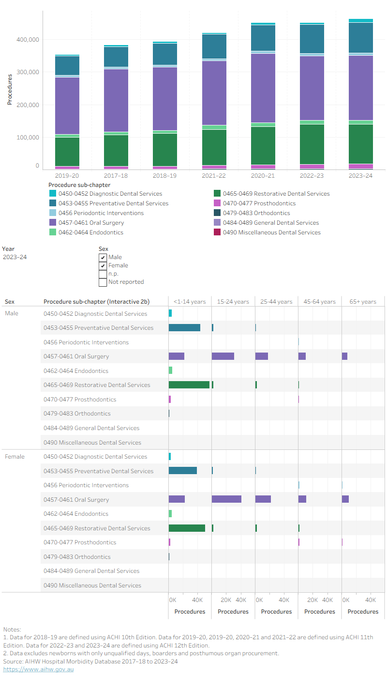
Task: Click Female Prosthodontics row label
Action: coord(80,542)
